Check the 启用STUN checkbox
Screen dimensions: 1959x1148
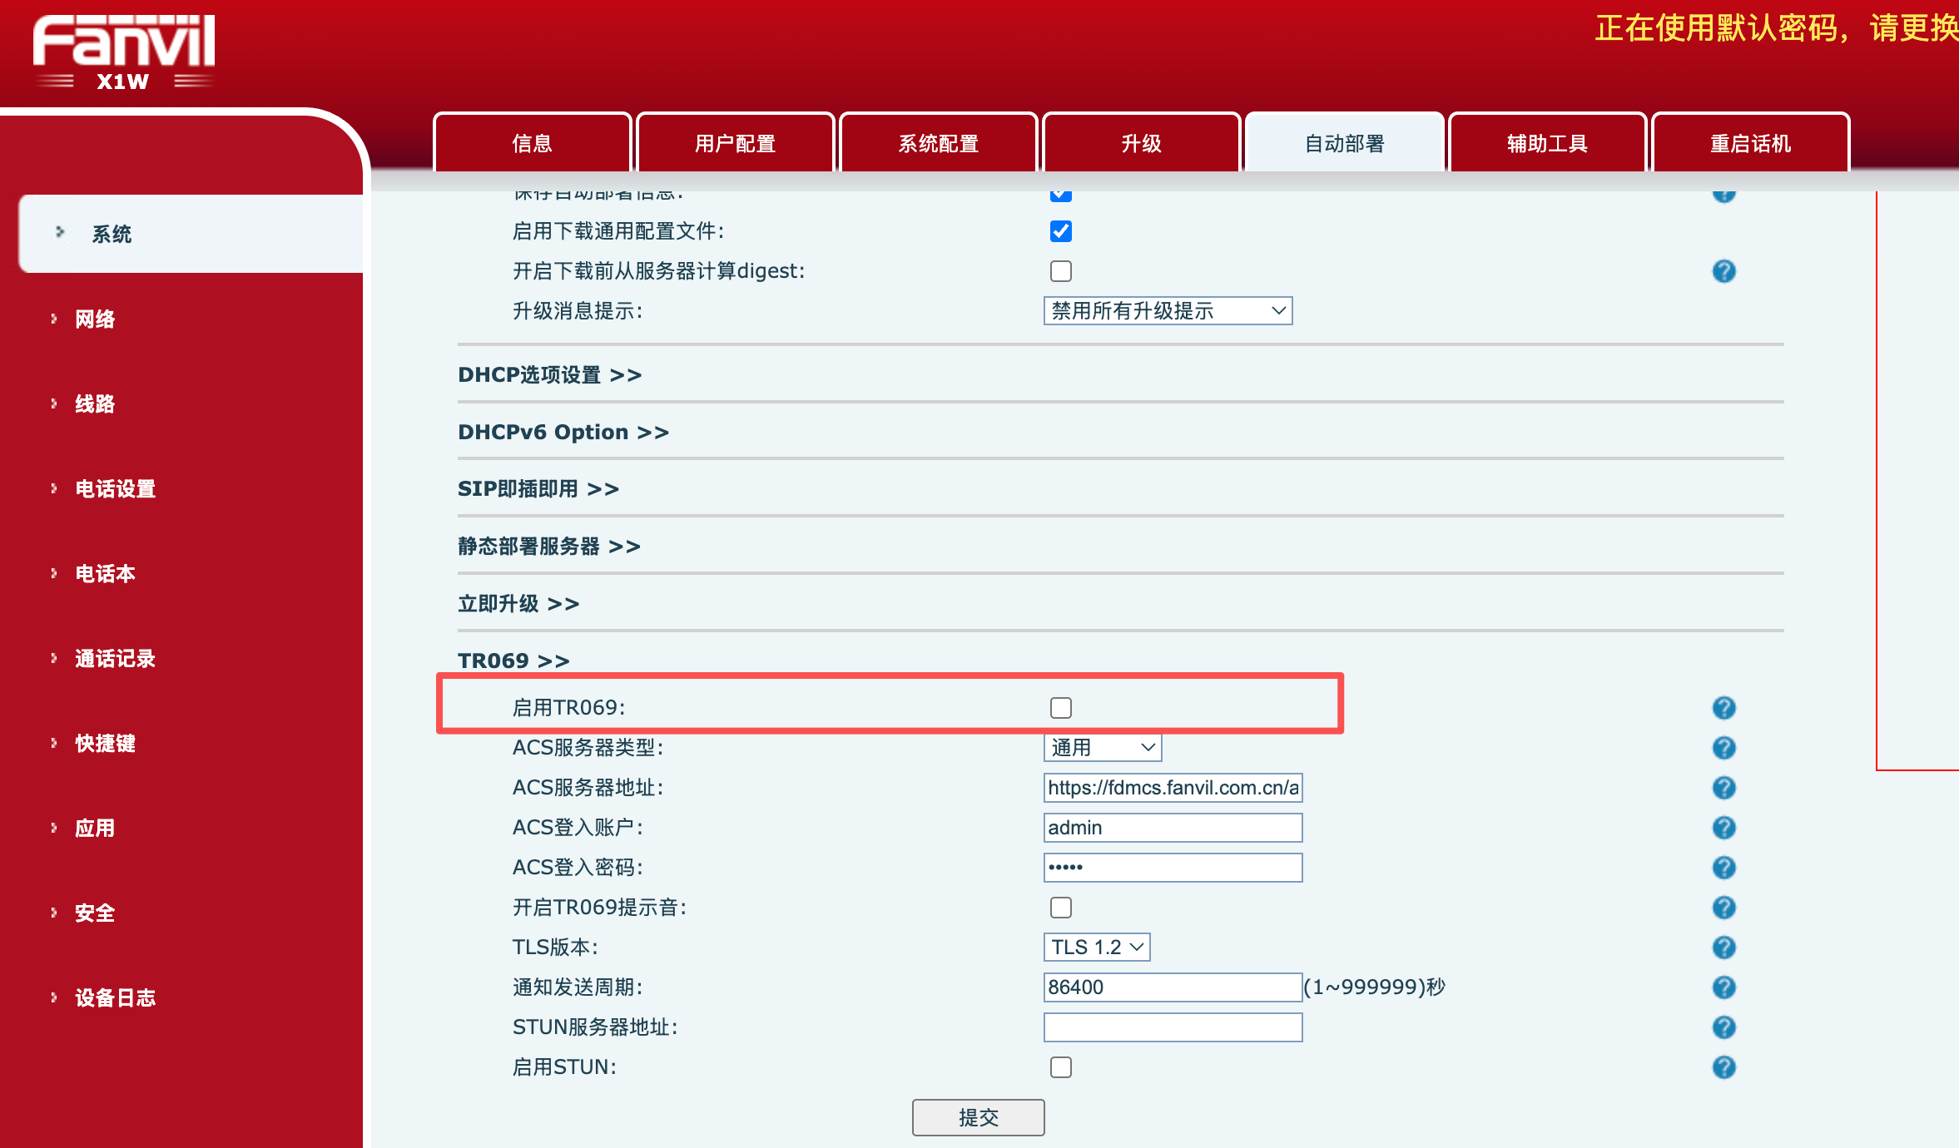(x=1060, y=1067)
